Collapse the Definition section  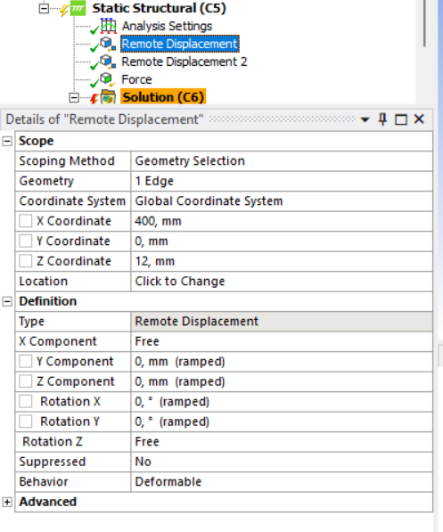pyautogui.click(x=7, y=301)
